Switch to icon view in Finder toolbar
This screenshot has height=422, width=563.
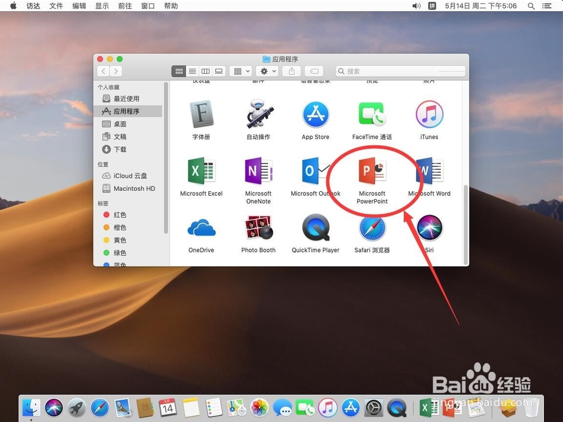179,71
